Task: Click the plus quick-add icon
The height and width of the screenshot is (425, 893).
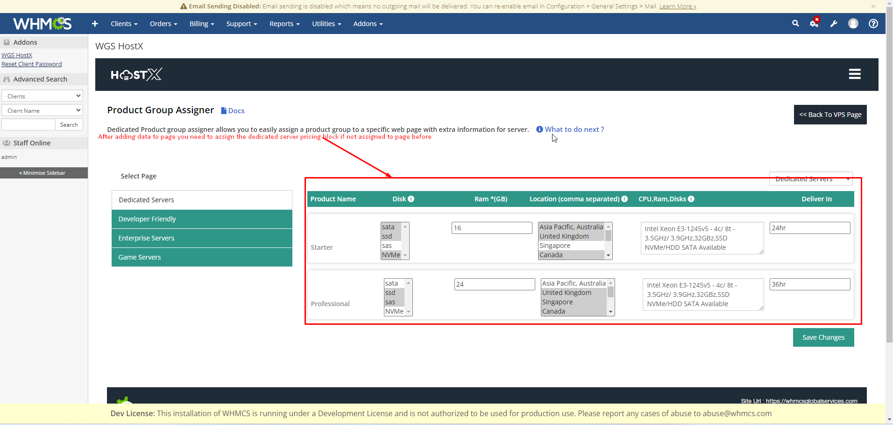Action: [x=95, y=24]
